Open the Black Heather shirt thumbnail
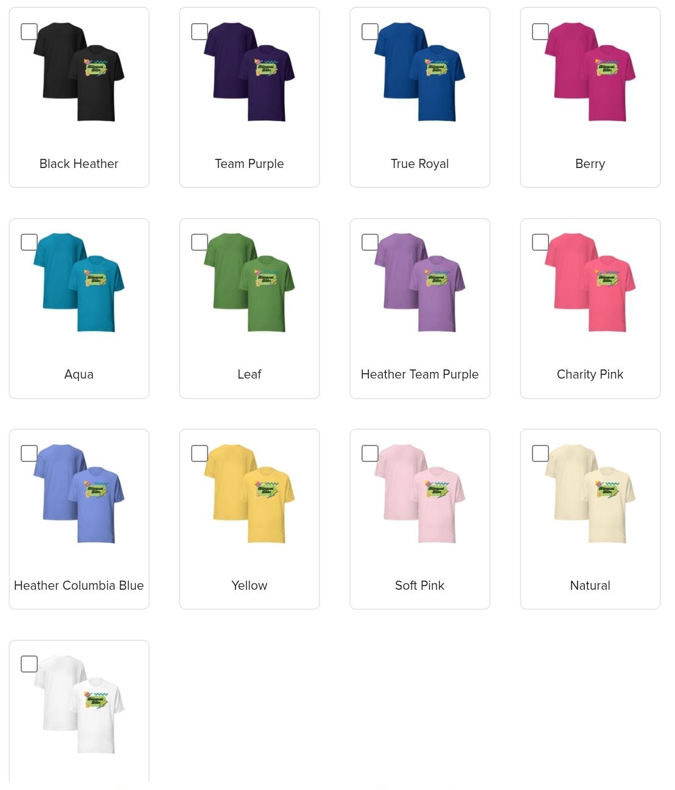 click(x=79, y=72)
